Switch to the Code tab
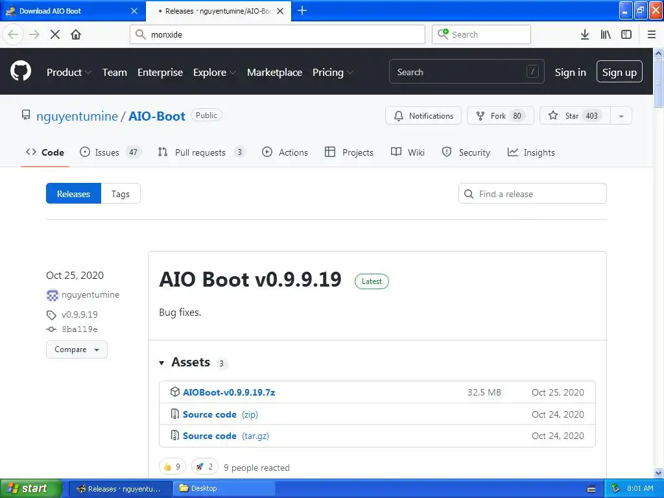The width and height of the screenshot is (664, 498). (45, 152)
